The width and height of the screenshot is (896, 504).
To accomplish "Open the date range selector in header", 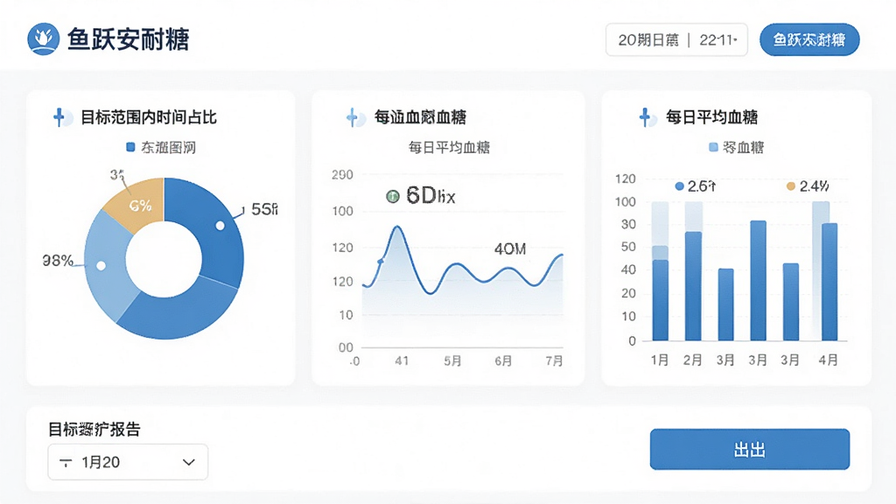I will pos(676,40).
